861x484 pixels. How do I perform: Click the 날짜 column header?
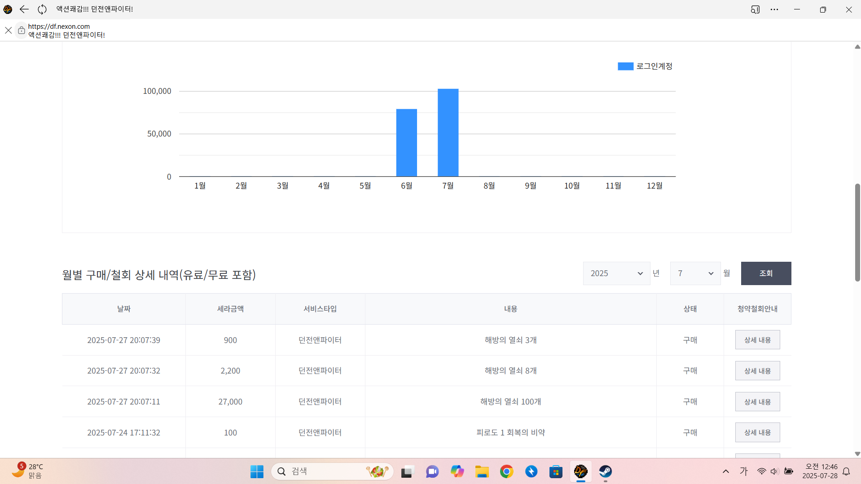[124, 309]
